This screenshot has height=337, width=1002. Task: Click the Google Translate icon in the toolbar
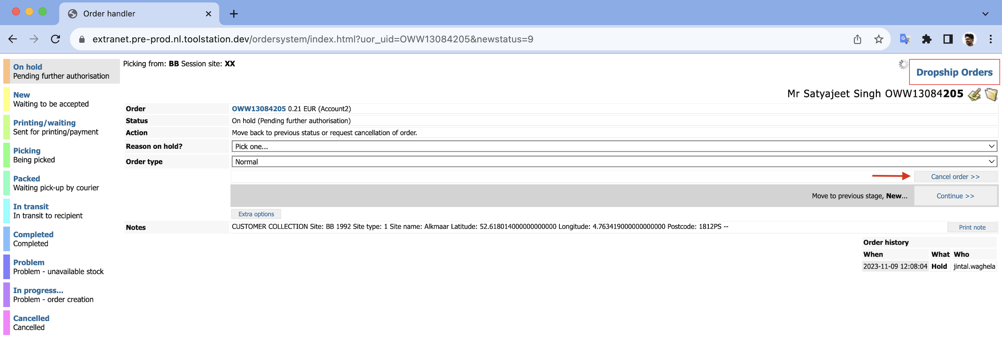pyautogui.click(x=904, y=39)
